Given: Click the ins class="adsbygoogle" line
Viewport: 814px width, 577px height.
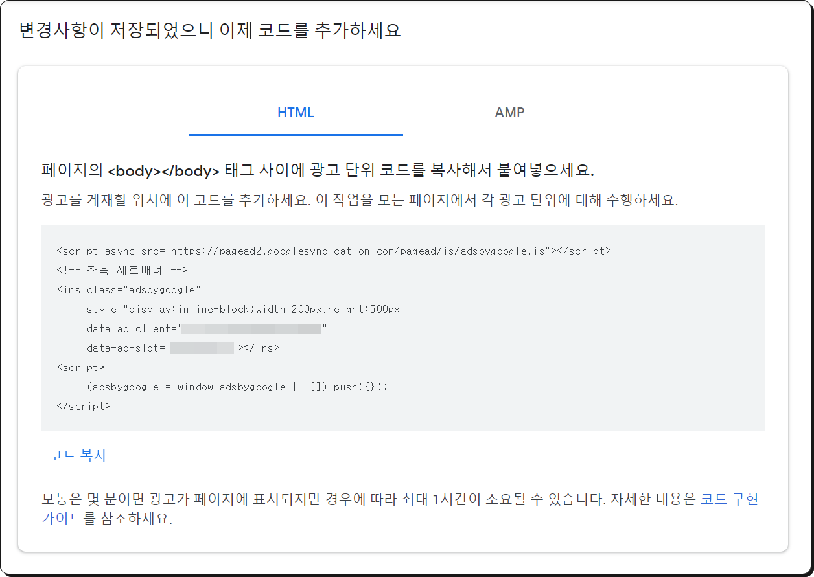Looking at the screenshot, I should 129,290.
